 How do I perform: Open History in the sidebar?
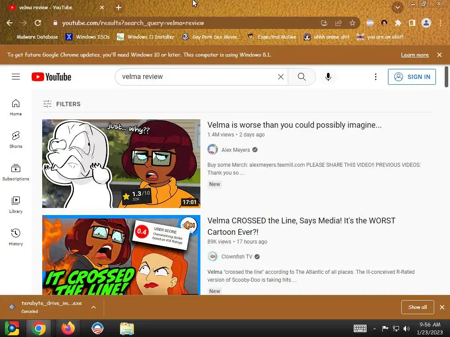click(x=16, y=237)
